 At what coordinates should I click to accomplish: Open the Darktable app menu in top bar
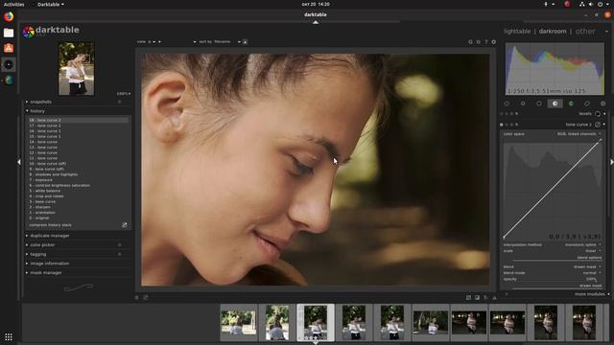51,4
